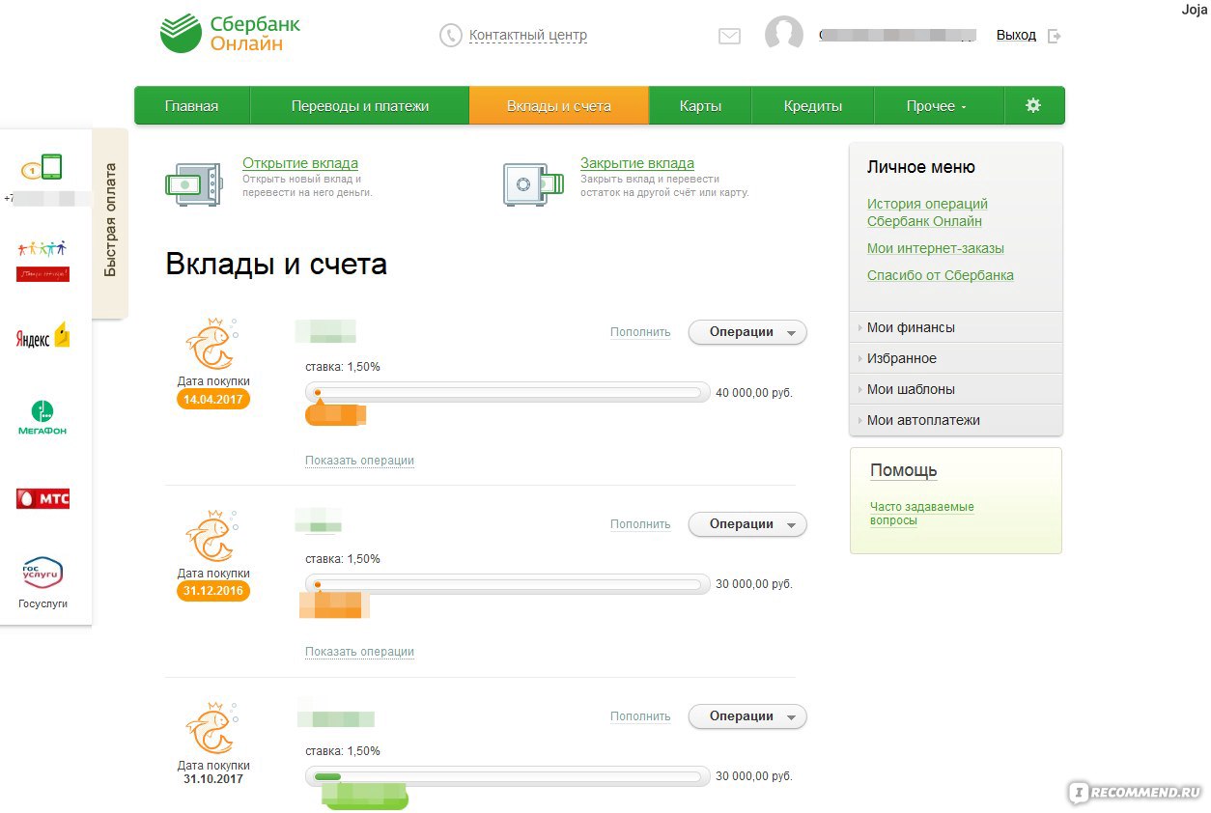This screenshot has height=813, width=1211.
Task: Click the settings gear icon in navigation bar
Action: tap(1033, 105)
